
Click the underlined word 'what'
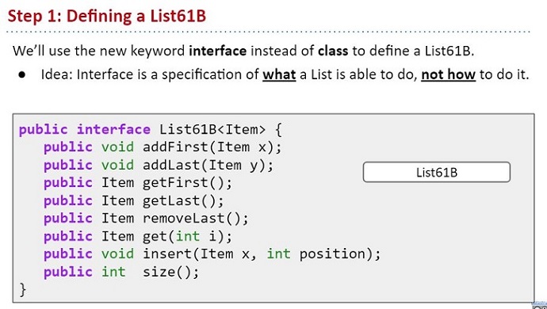coord(279,74)
